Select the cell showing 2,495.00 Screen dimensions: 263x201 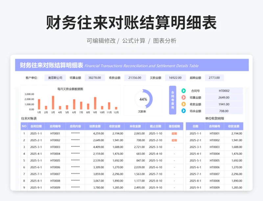135,188
